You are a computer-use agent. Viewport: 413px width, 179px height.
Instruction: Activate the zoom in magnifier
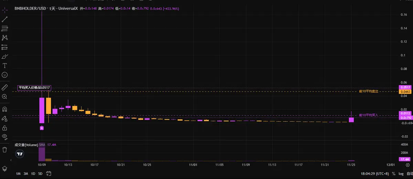tap(5, 97)
